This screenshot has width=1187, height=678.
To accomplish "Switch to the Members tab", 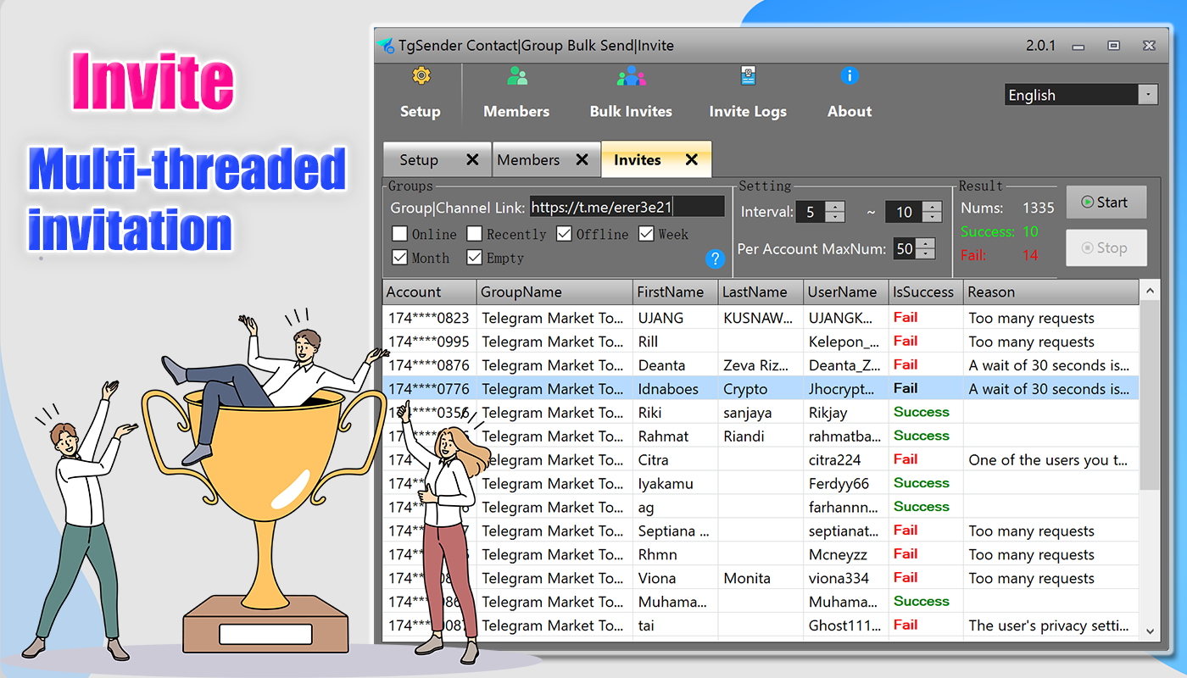I will (546, 160).
